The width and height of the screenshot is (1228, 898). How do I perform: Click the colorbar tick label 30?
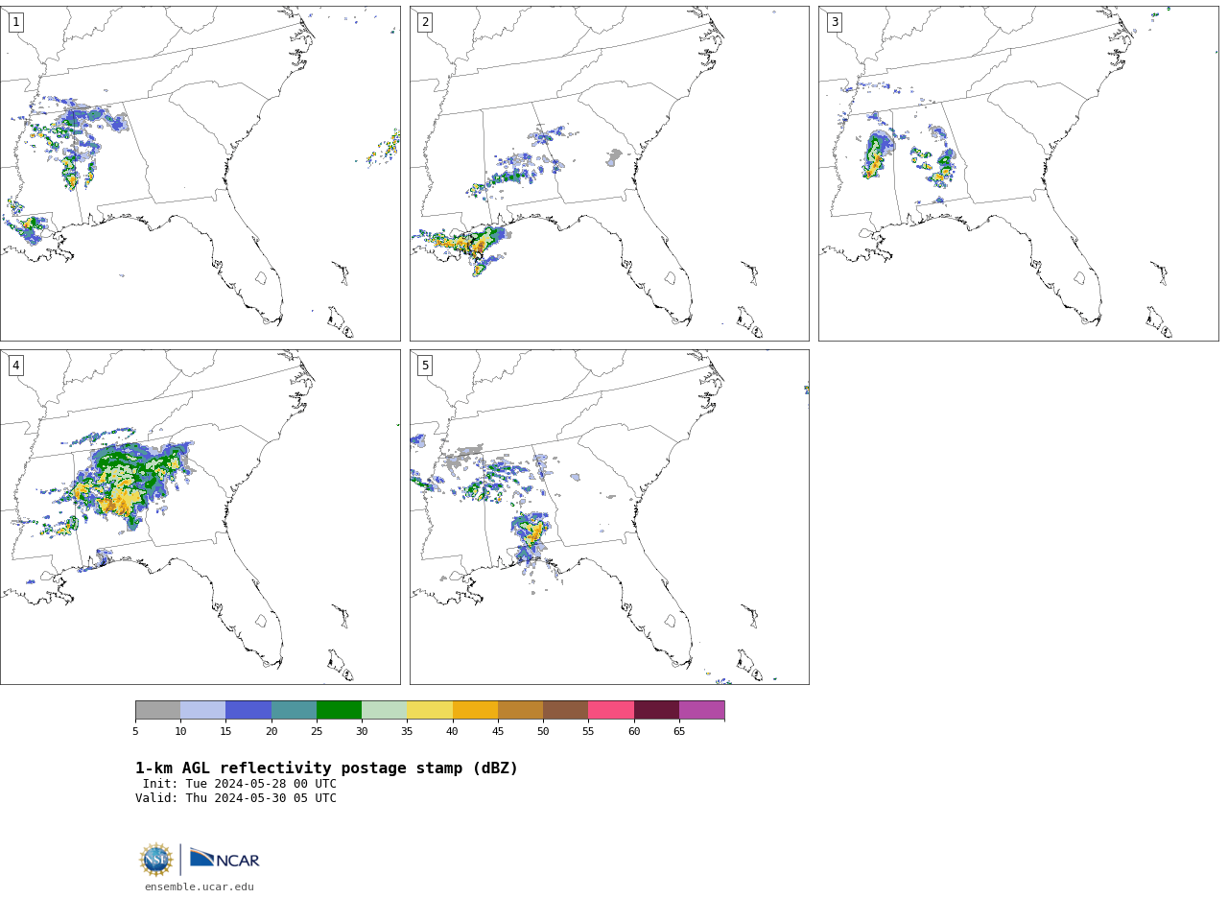tap(362, 731)
